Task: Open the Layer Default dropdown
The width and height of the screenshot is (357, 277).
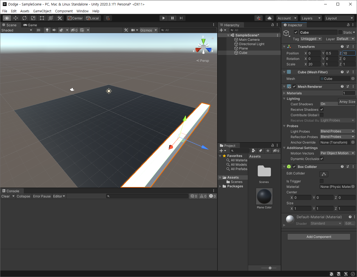Action: [x=346, y=39]
